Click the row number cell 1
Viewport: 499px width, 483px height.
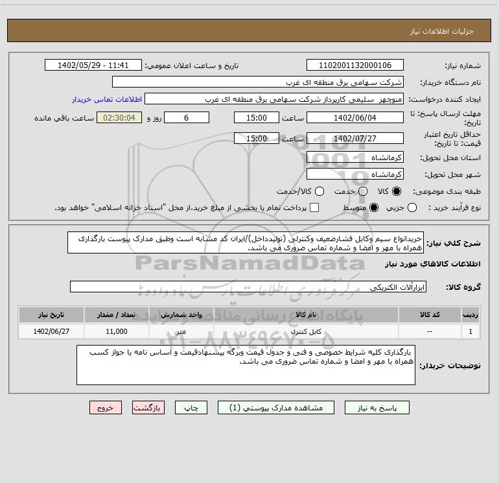(x=470, y=331)
